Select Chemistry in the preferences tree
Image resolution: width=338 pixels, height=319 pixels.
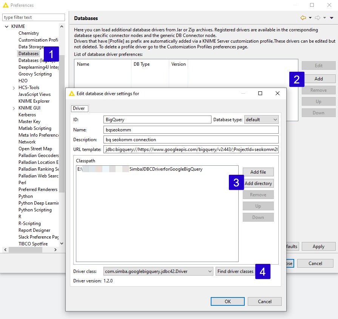tap(29, 33)
